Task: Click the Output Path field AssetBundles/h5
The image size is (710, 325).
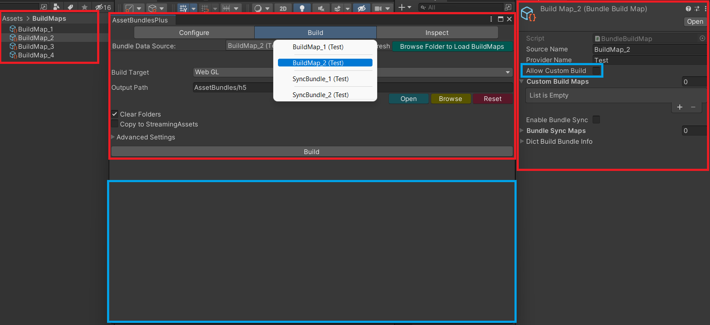Action: 353,88
